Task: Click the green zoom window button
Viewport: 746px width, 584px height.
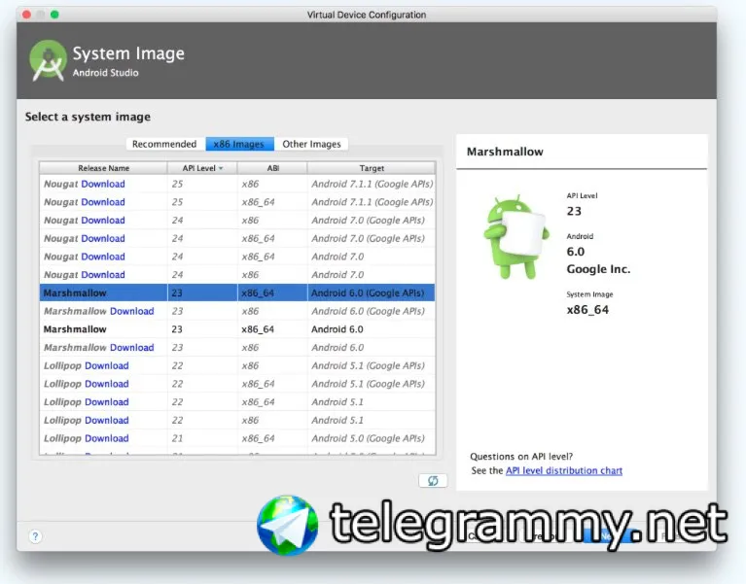Action: pos(54,15)
